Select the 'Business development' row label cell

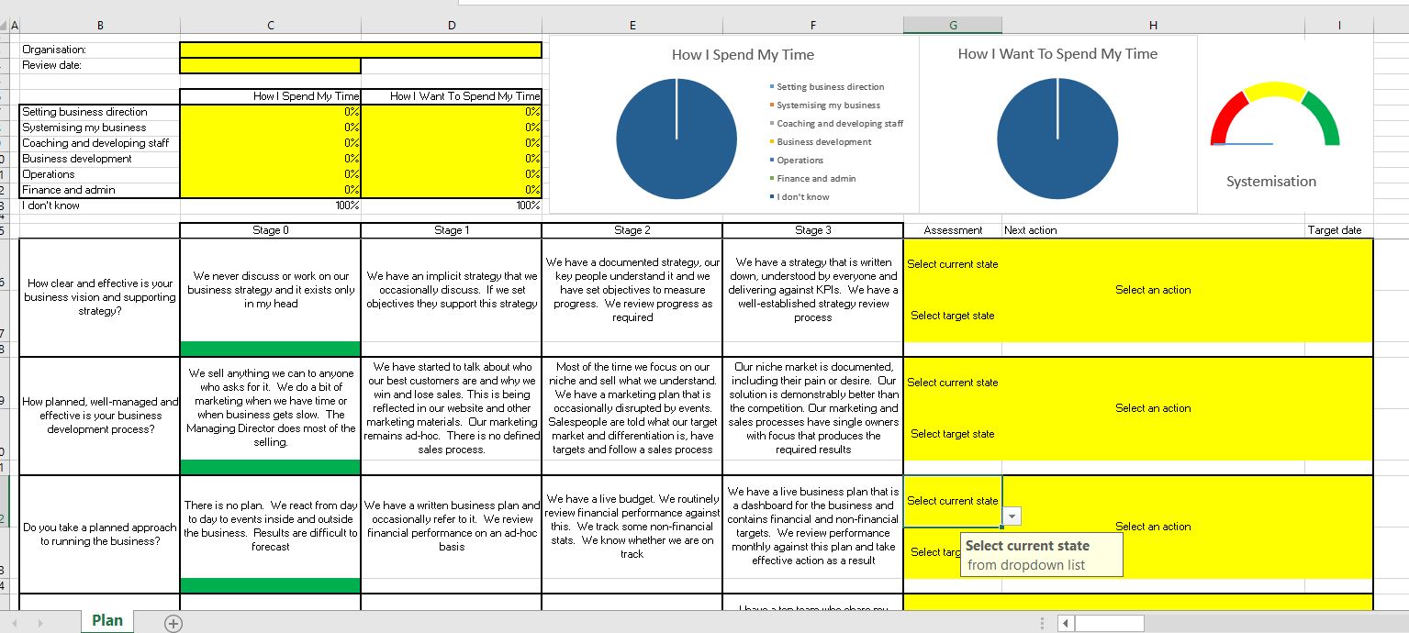[x=100, y=159]
